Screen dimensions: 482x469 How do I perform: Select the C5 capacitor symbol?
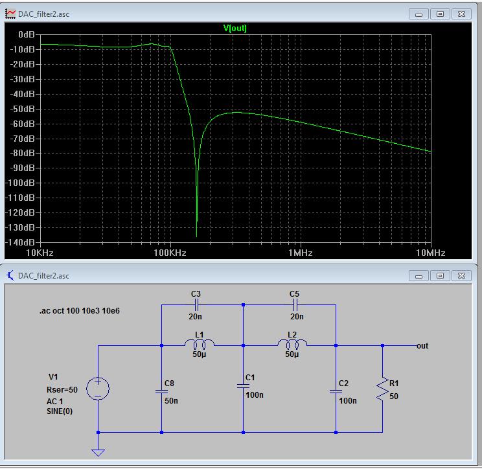[295, 304]
